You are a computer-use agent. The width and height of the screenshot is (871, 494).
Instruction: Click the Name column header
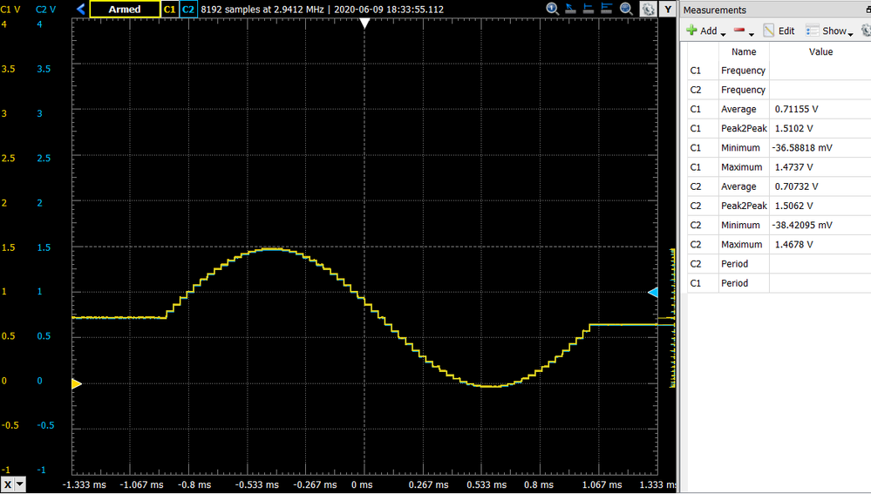(744, 51)
